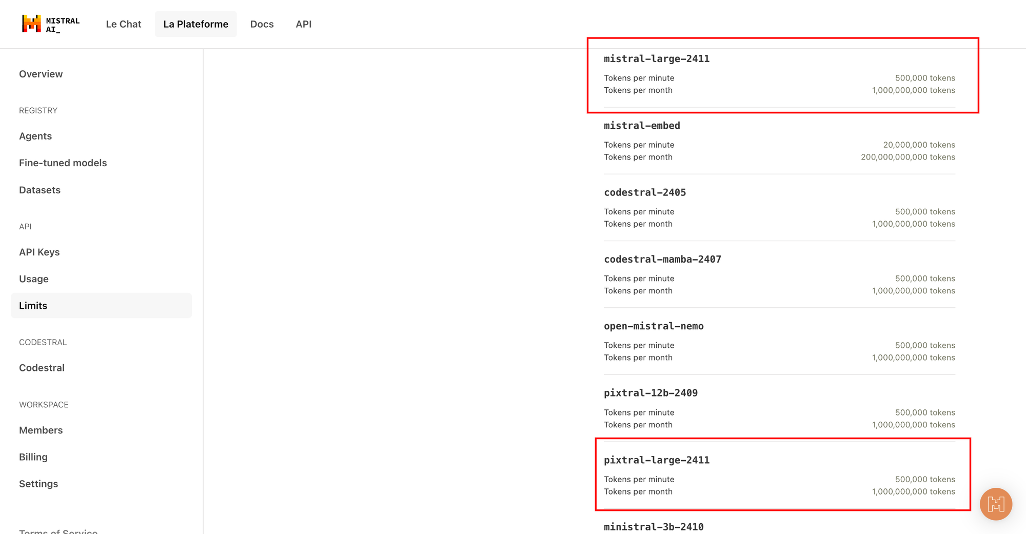Go to workspace Members
Image resolution: width=1026 pixels, height=534 pixels.
pyautogui.click(x=41, y=430)
